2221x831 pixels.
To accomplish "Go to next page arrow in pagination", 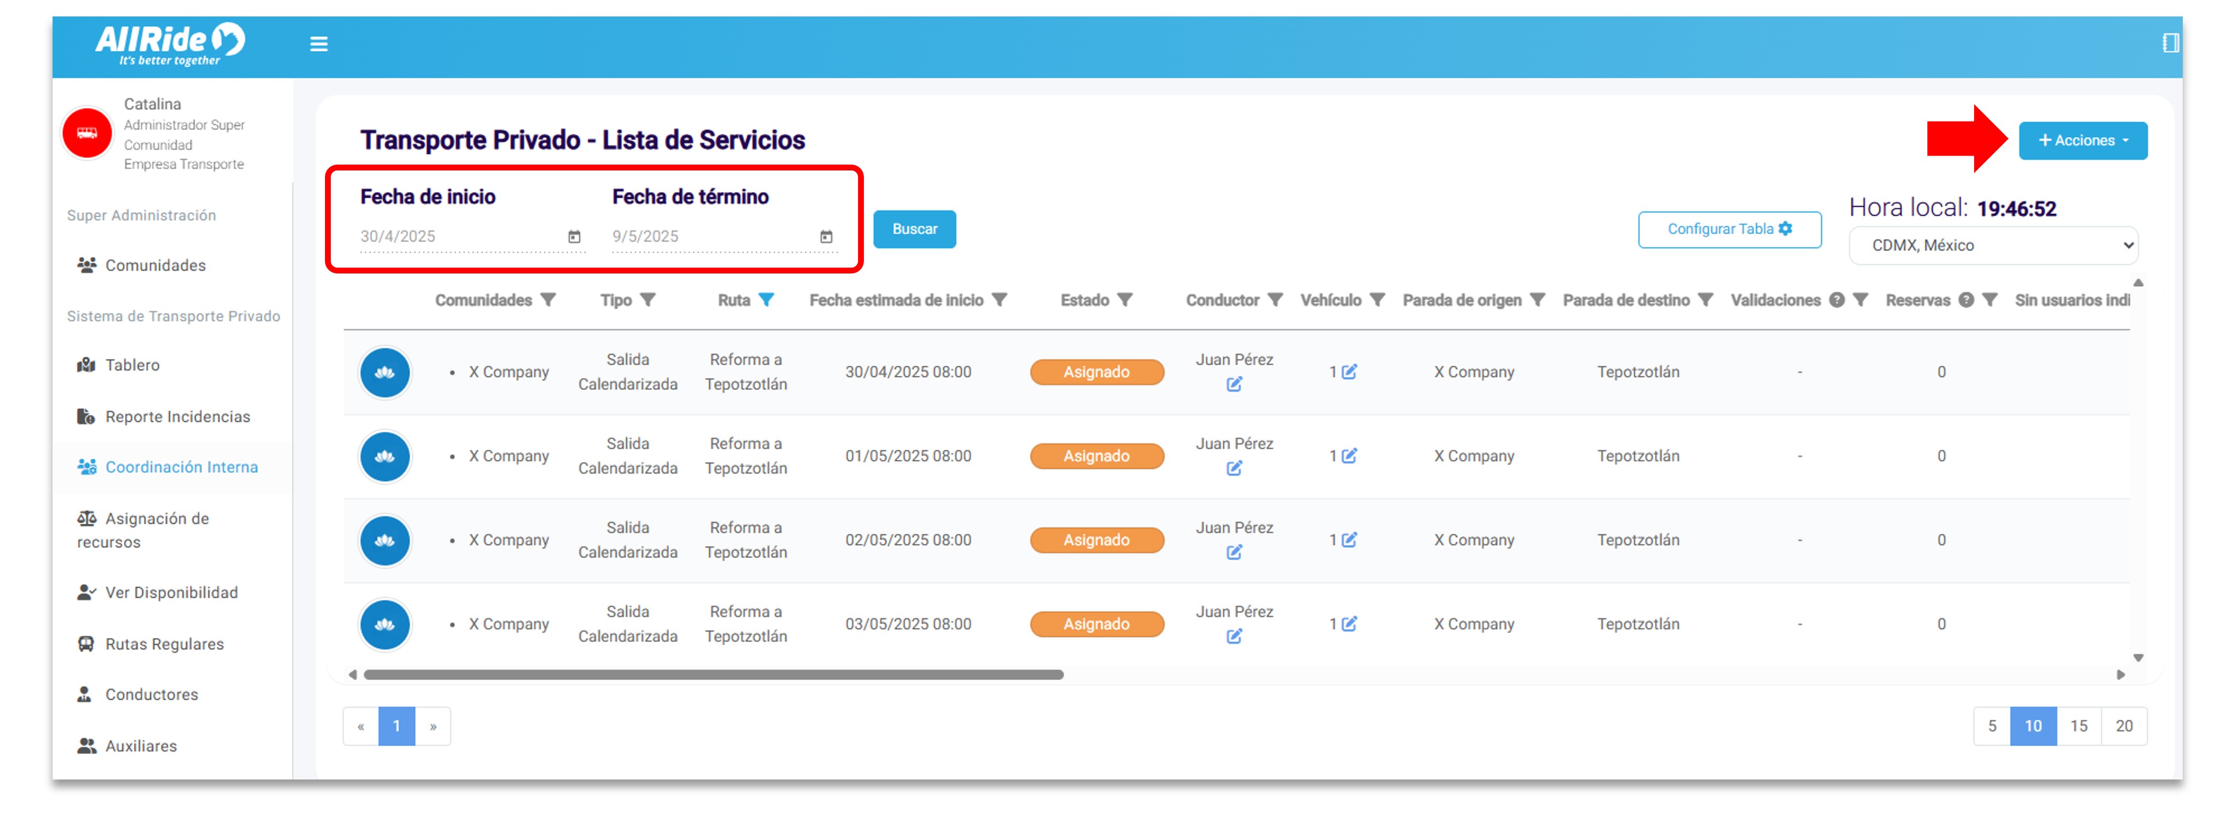I will [433, 727].
